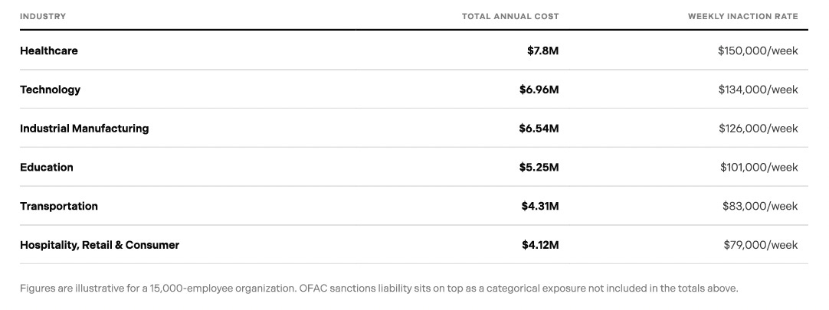Click the $6.54M annual cost value
The image size is (829, 310).
coord(539,129)
